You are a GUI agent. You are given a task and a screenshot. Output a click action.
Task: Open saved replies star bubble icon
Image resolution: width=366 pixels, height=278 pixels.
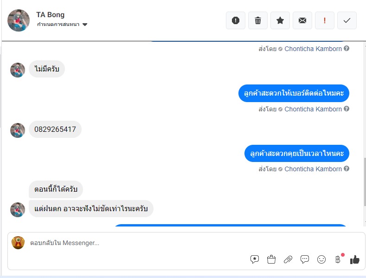[254, 259]
